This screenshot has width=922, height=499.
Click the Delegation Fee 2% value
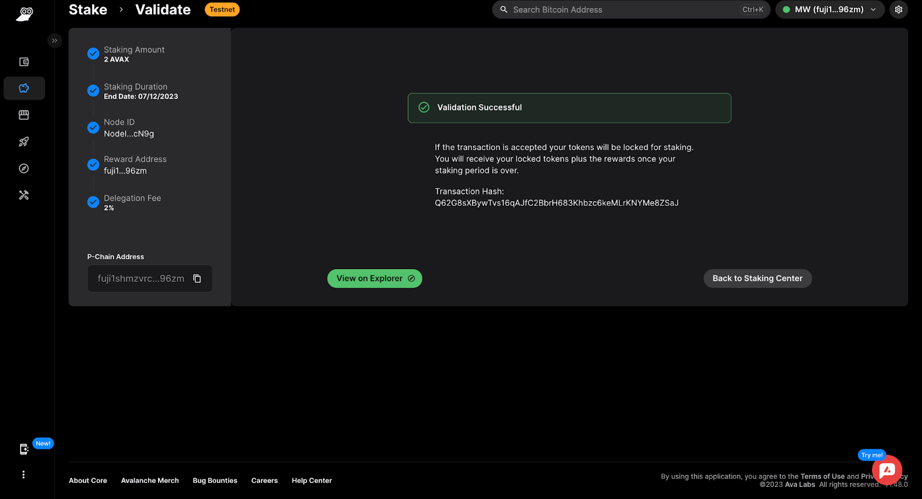109,208
